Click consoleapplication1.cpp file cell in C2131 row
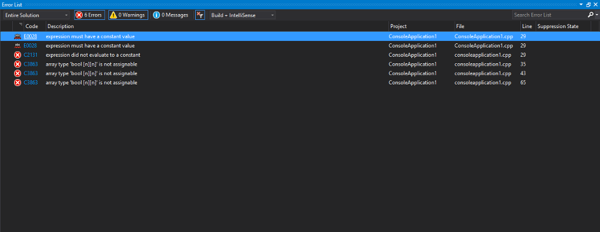 (x=483, y=54)
